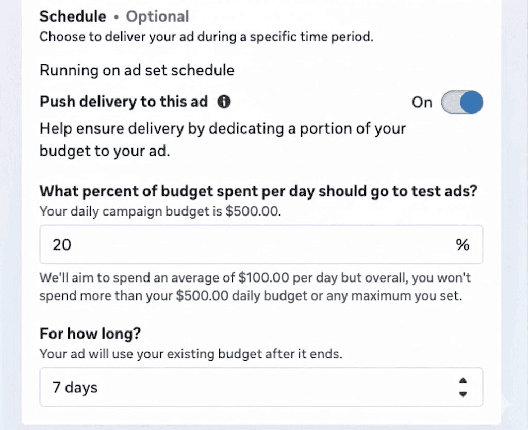The image size is (528, 430).
Task: Click the % symbol in percent field
Action: click(463, 244)
